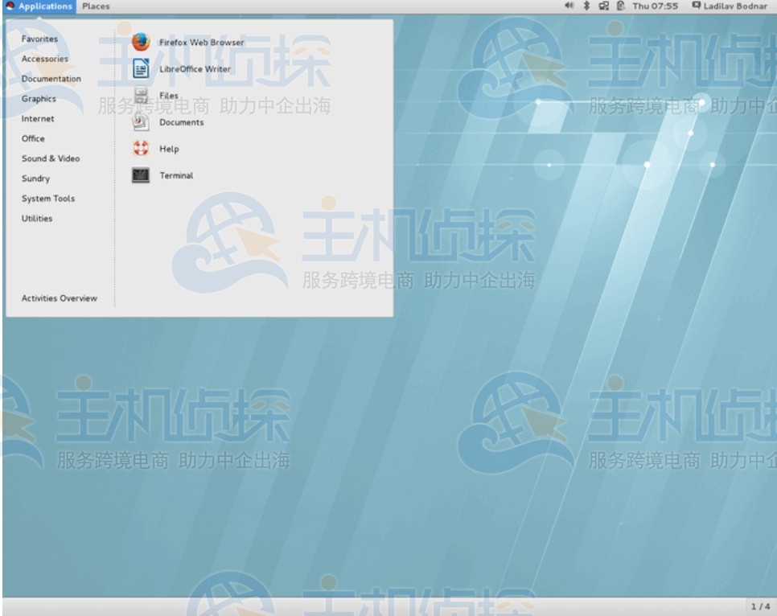Launch the Files application

pos(168,95)
